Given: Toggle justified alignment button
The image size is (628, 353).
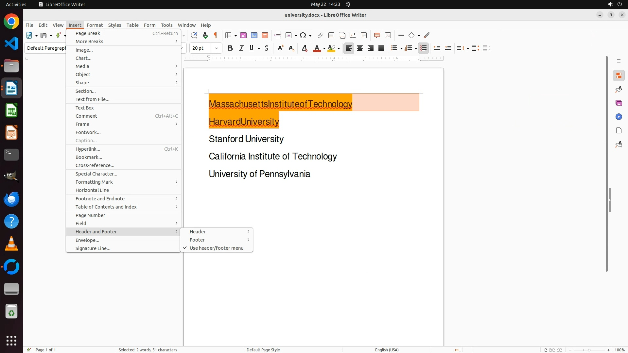Looking at the screenshot, I should point(381,48).
